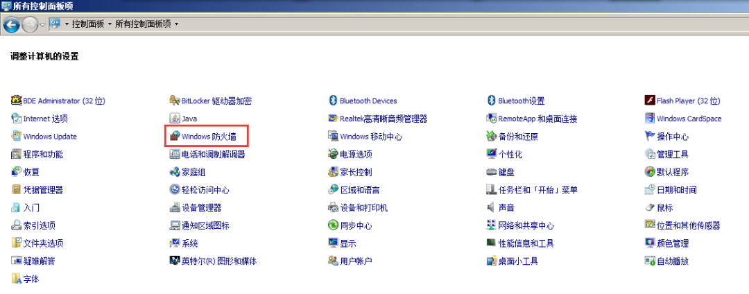Select the 控制面板 breadcrumb item
The width and height of the screenshot is (749, 294).
point(88,24)
